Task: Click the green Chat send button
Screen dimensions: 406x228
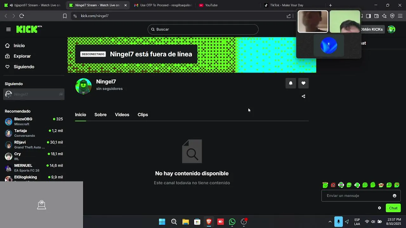Action: coord(393,208)
